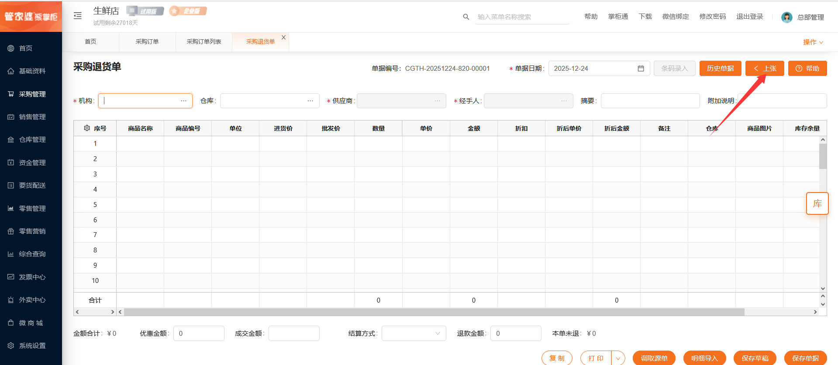Expand the 操作 dropdown menu
838x365 pixels.
tap(813, 42)
